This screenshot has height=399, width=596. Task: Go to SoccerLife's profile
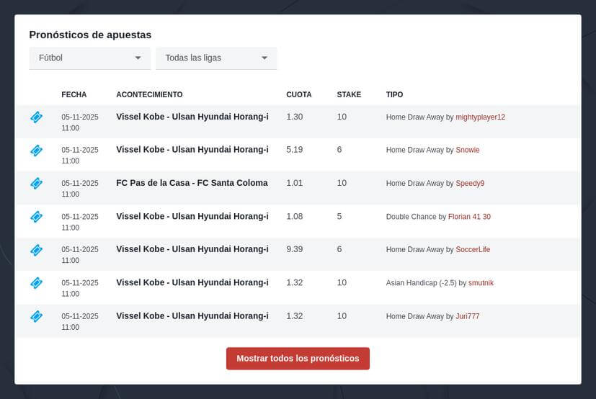tap(473, 250)
